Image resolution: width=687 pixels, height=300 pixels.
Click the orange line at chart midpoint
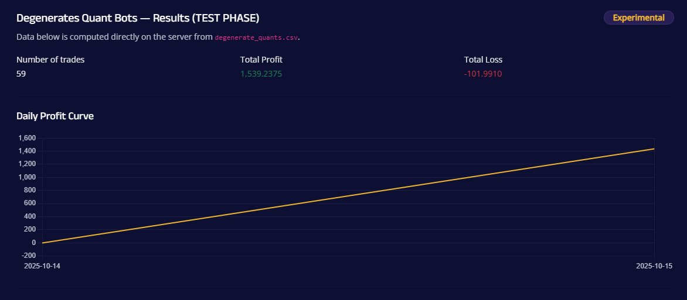[x=348, y=195]
